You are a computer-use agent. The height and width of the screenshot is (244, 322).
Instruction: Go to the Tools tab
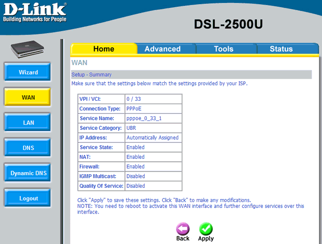pyautogui.click(x=224, y=49)
